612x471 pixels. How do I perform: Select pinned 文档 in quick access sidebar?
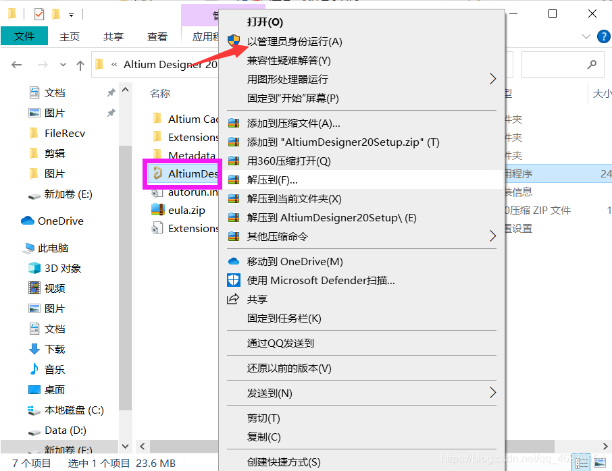click(54, 93)
